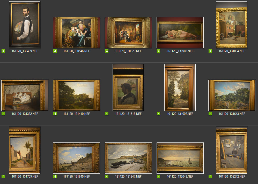
Task: Select the thumbnail of 161120_131643.NEF
Action: (232, 95)
